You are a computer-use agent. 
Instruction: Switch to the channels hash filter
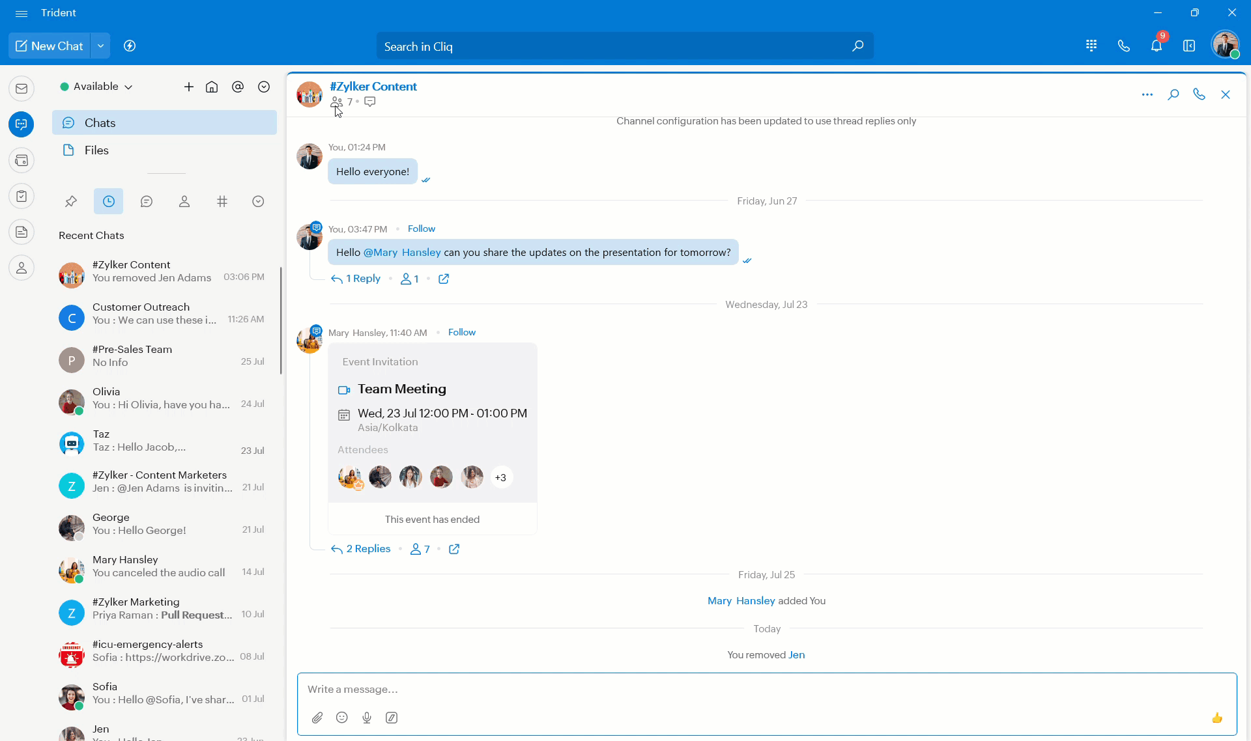point(222,202)
